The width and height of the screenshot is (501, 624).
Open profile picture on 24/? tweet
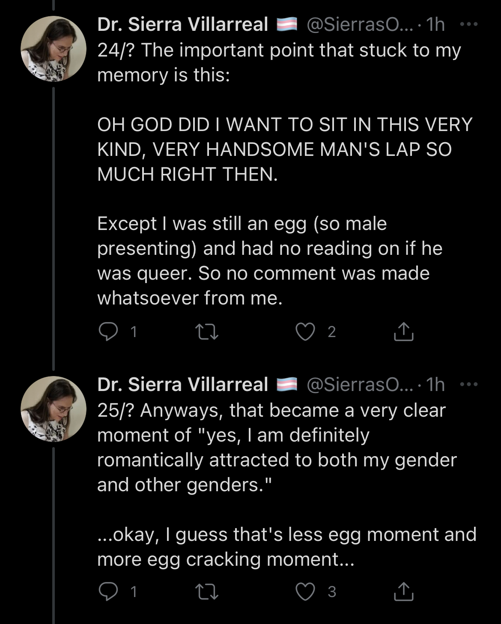[54, 49]
